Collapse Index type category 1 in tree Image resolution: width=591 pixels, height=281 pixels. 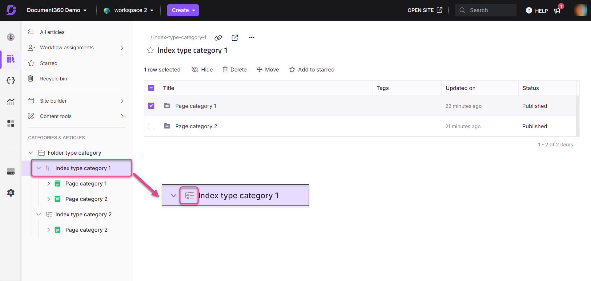(38, 168)
